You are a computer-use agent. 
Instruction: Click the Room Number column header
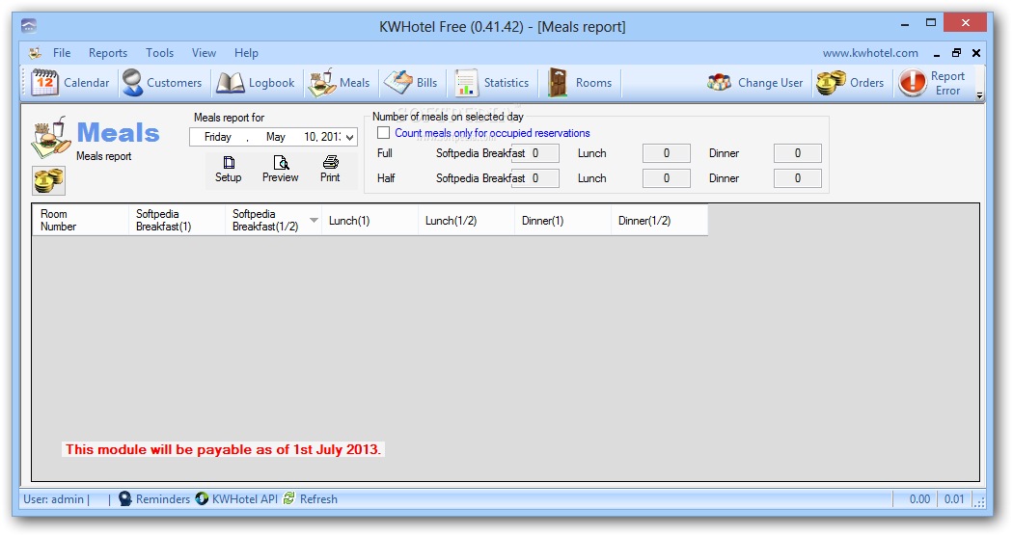[81, 220]
